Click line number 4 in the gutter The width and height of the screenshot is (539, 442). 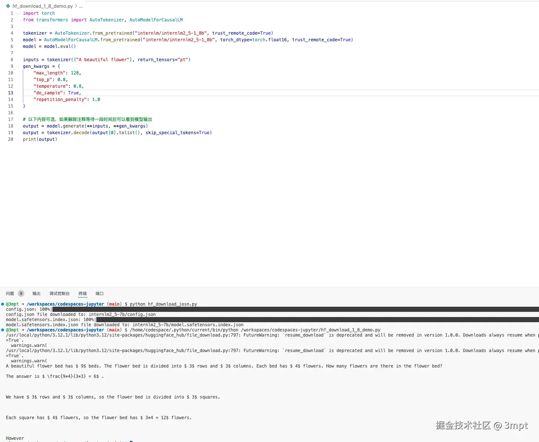point(12,33)
